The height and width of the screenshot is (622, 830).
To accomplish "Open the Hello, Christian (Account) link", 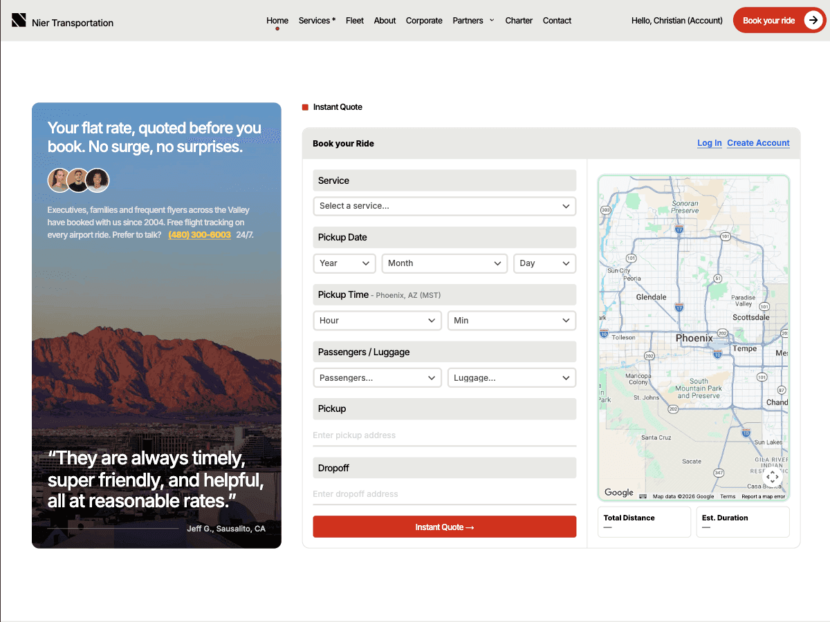I will (x=677, y=21).
